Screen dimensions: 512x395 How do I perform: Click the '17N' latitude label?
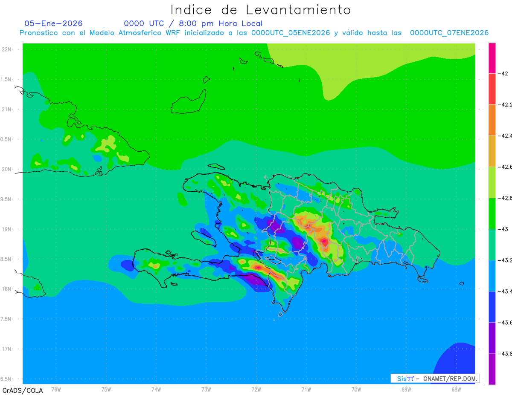tap(7, 349)
